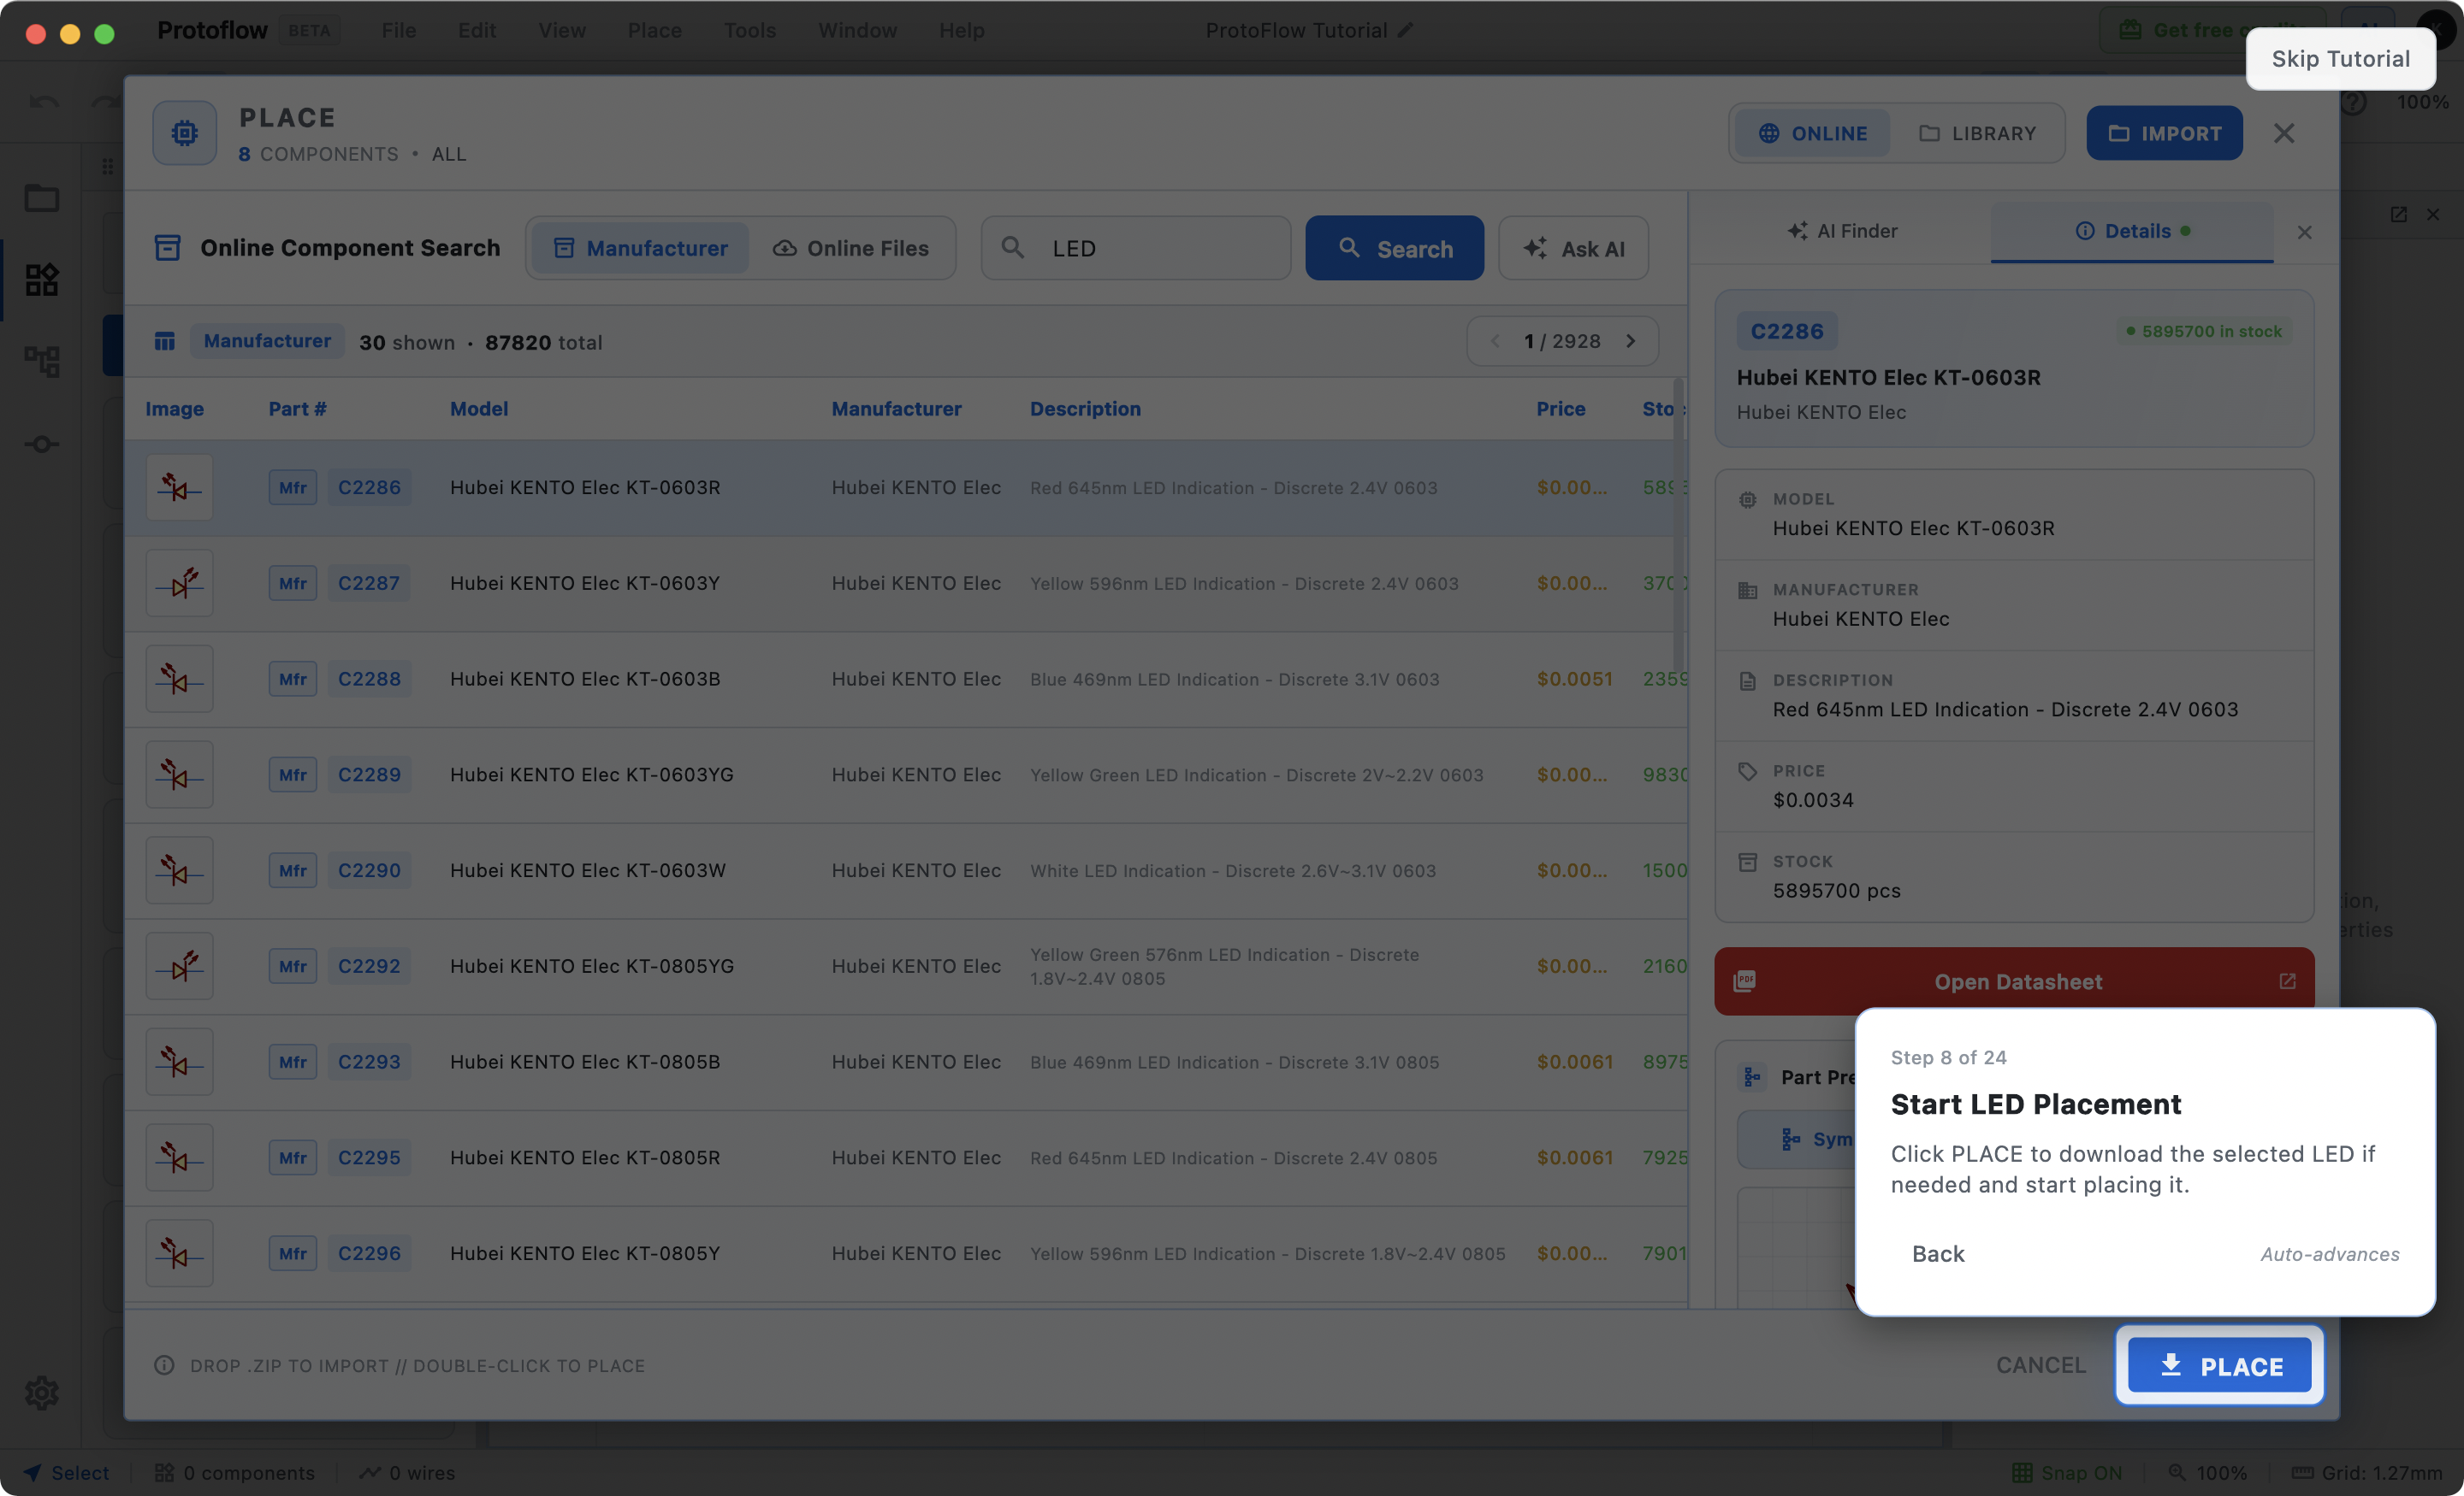Select the Manufacturer search mode
The image size is (2464, 1496).
[640, 248]
